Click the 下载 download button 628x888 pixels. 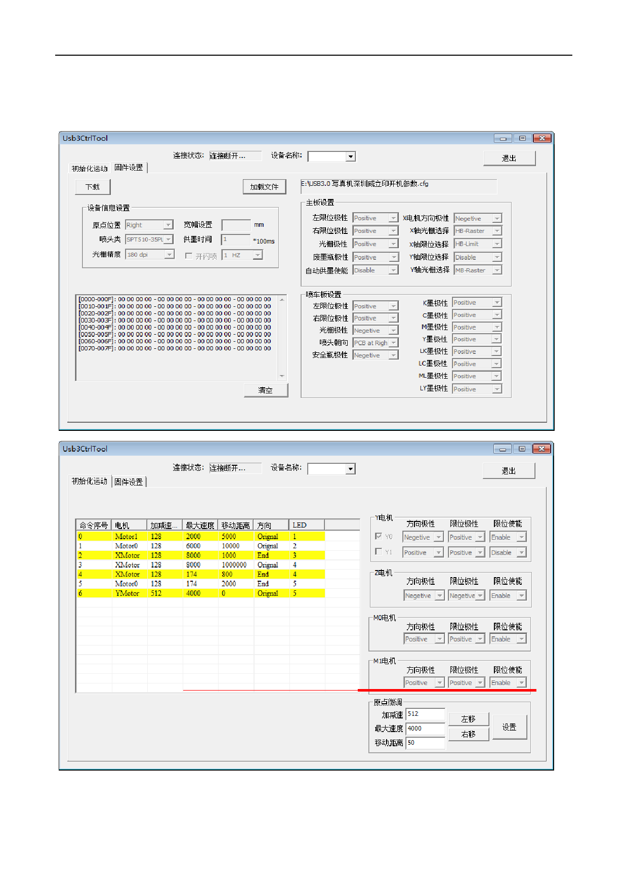pos(93,187)
